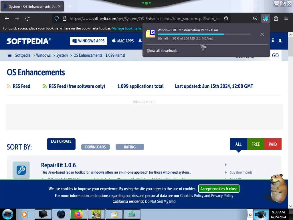Click page scrollbar down arrow

pyautogui.click(x=290, y=206)
